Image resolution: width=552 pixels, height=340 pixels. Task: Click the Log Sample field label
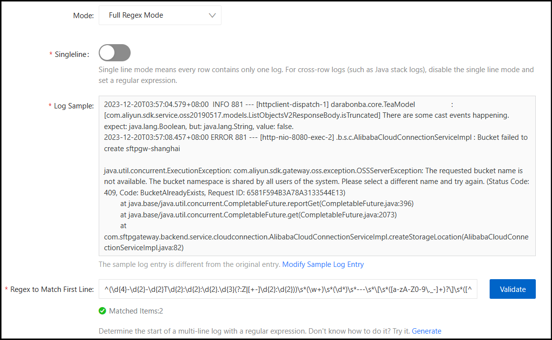pyautogui.click(x=74, y=106)
